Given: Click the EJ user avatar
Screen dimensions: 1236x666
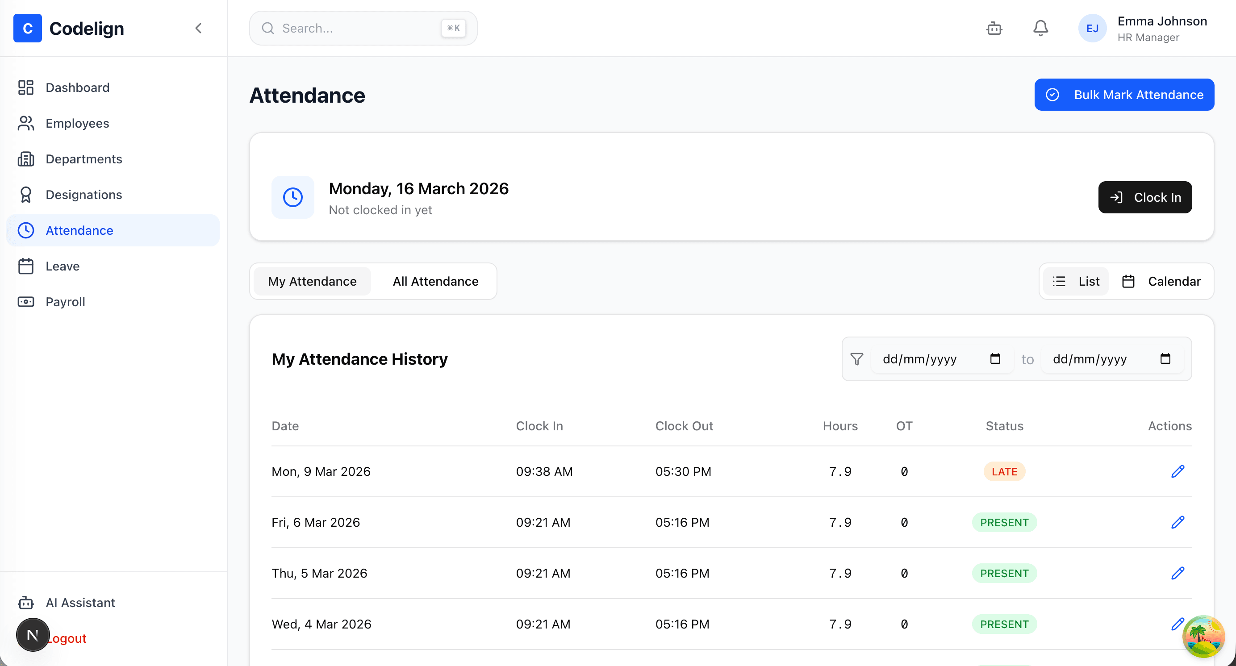Looking at the screenshot, I should [1092, 28].
